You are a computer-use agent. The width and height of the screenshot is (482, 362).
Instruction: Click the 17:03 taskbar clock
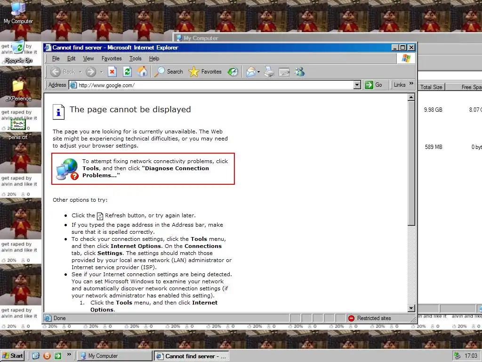click(471, 356)
